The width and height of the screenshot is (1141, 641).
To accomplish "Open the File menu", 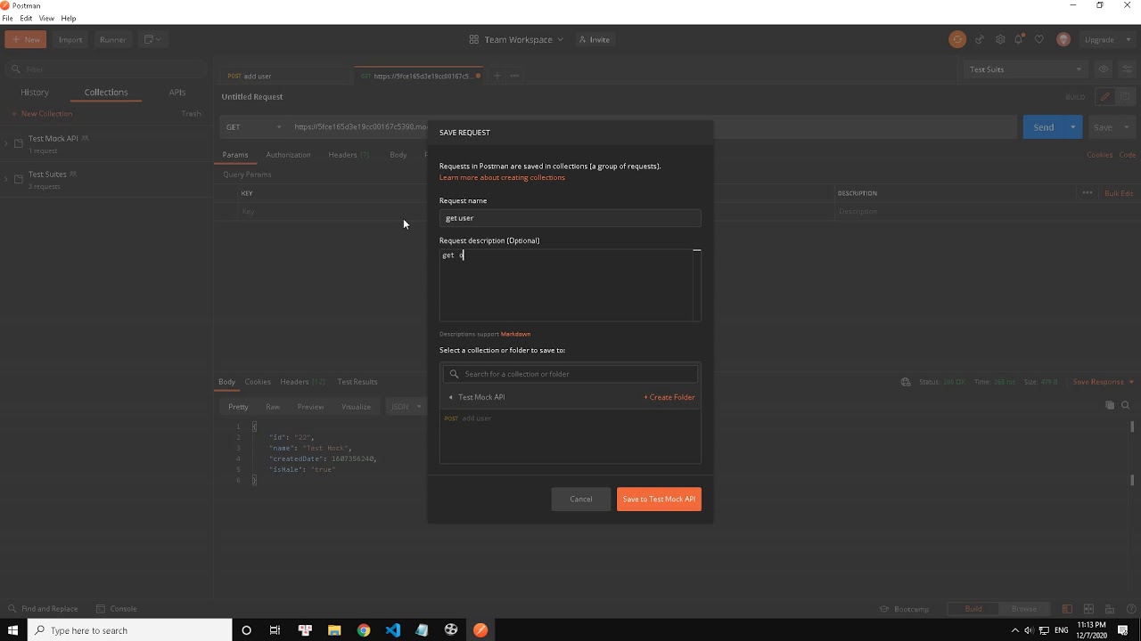I will pyautogui.click(x=7, y=18).
